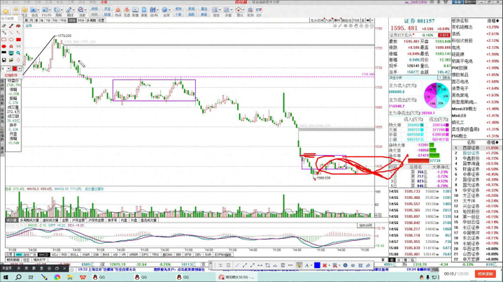The height and width of the screenshot is (282, 503).
Task: Expand dropdown arrow next to 画线 icon
Action: pyautogui.click(x=74, y=10)
